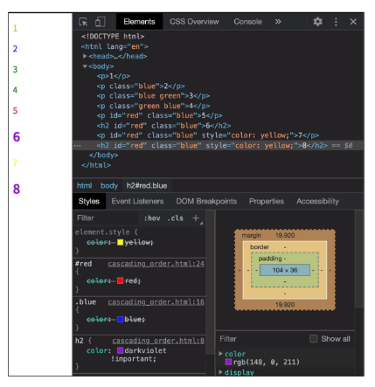Select the yellow-styled p node containing 7
Viewport: 375px width, 387px height.
coord(208,135)
